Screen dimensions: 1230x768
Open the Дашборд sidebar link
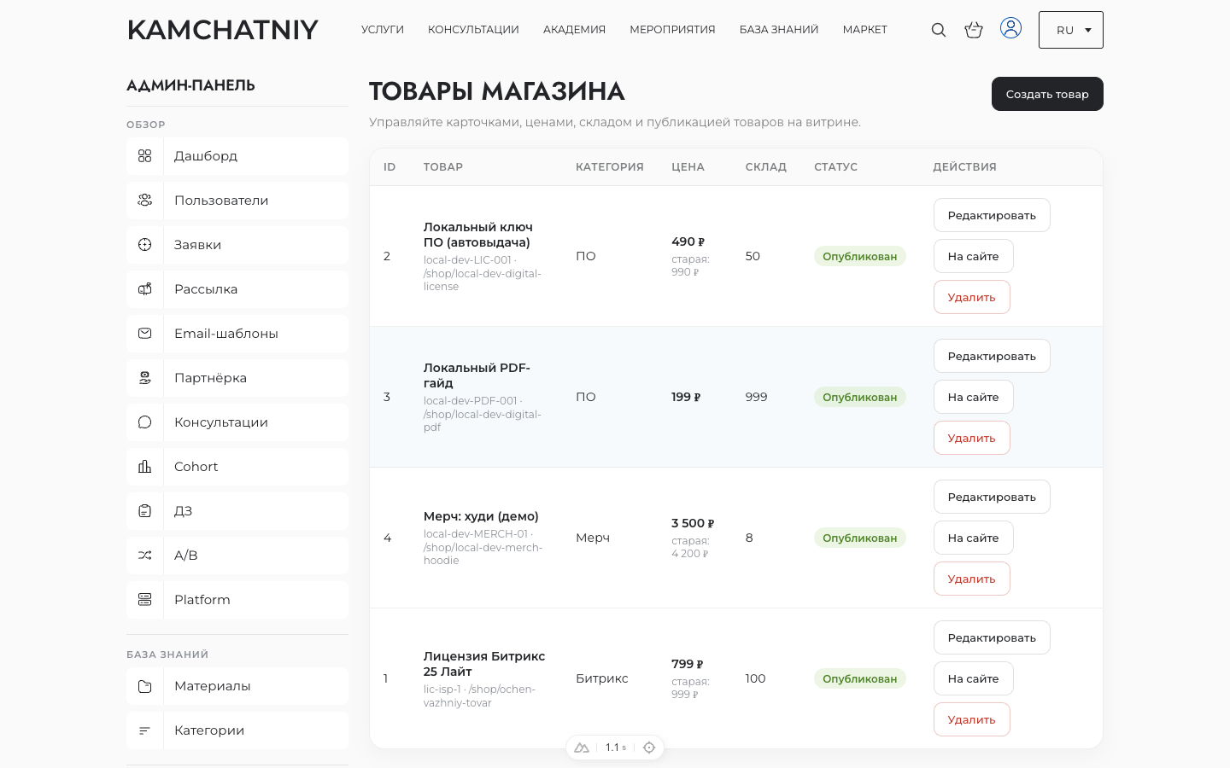pyautogui.click(x=237, y=156)
